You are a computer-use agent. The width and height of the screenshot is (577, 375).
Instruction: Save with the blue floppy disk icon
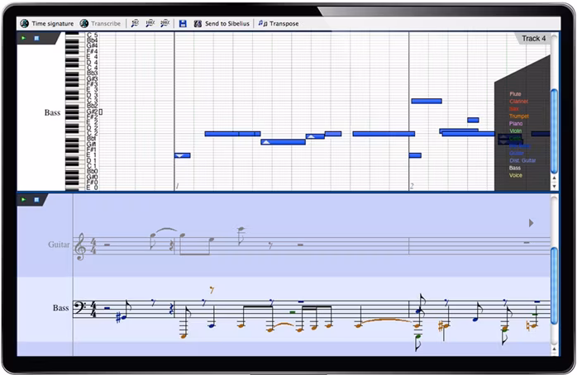click(x=183, y=23)
